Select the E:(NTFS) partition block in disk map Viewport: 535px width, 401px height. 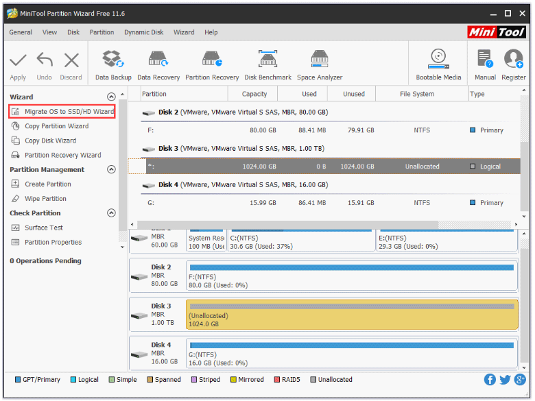click(x=447, y=241)
